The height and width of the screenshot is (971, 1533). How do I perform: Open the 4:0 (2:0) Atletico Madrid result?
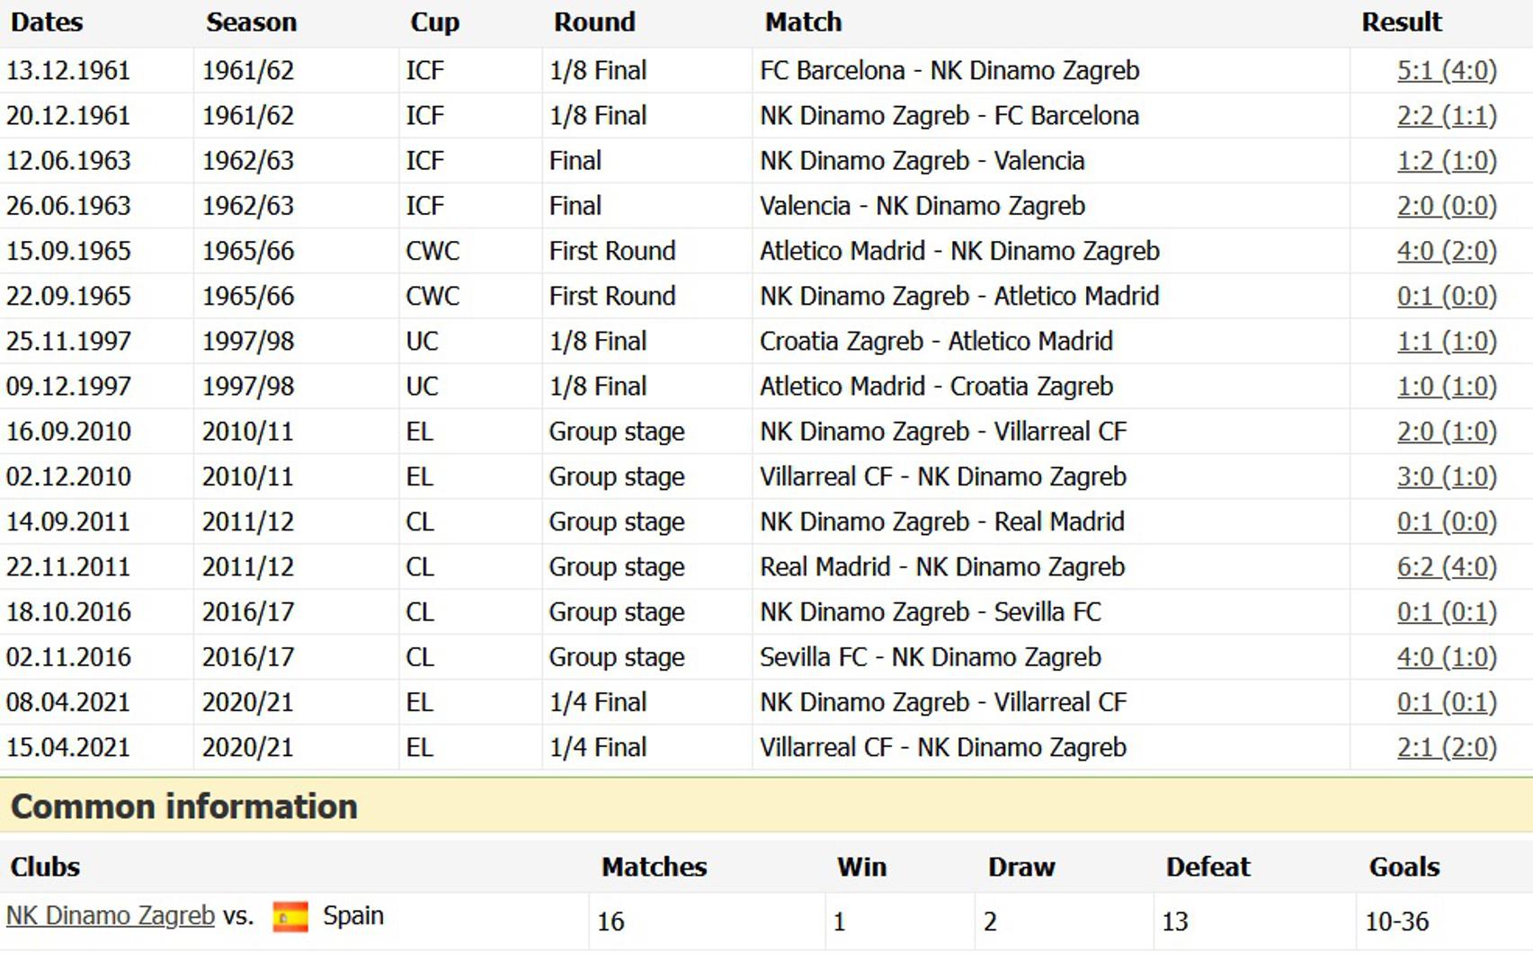coord(1446,251)
